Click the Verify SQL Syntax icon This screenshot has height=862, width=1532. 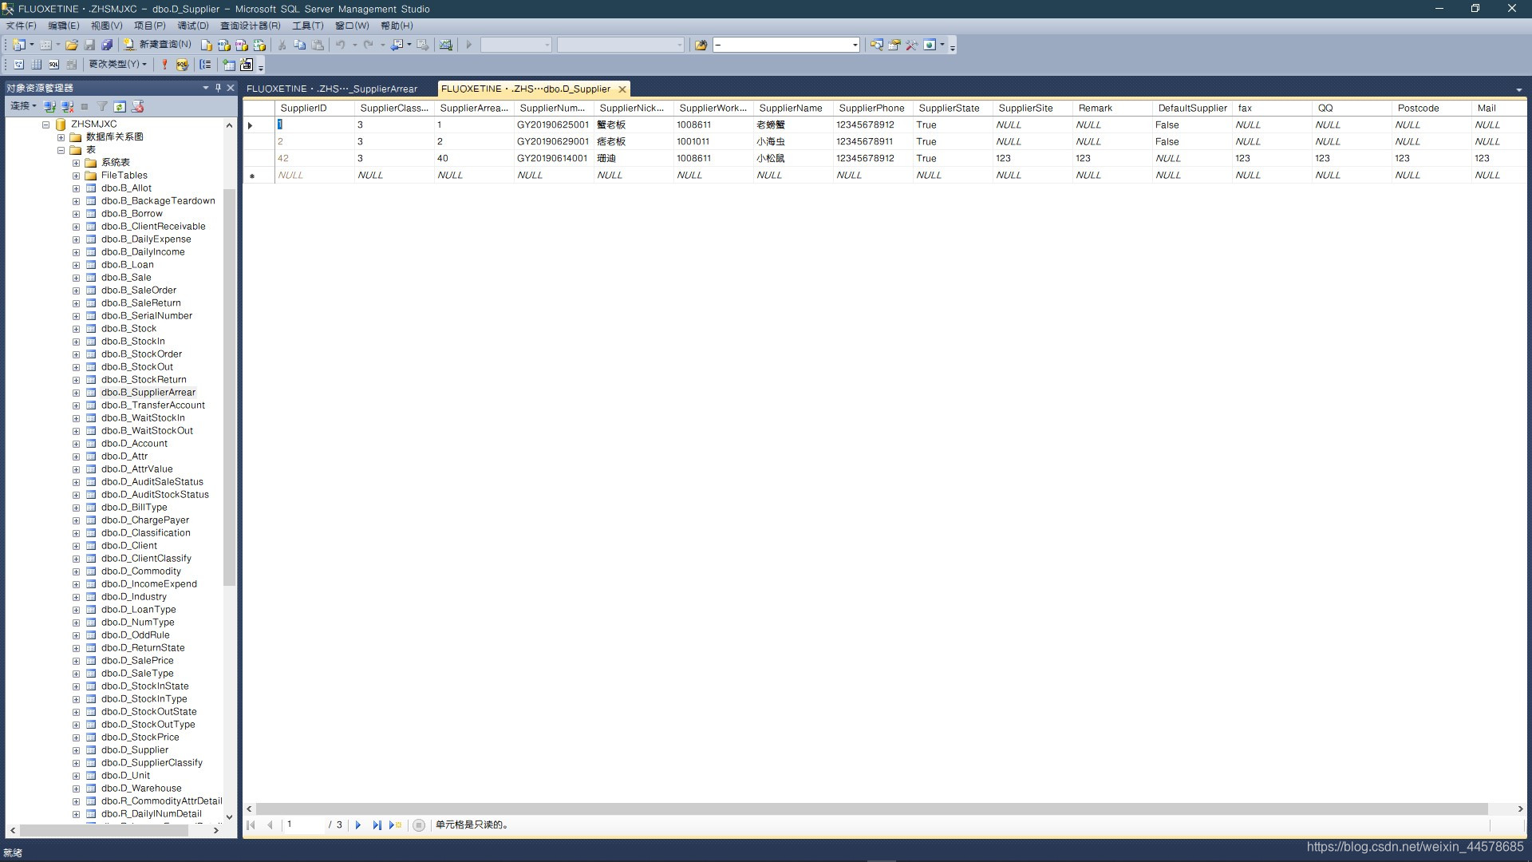[x=182, y=64]
